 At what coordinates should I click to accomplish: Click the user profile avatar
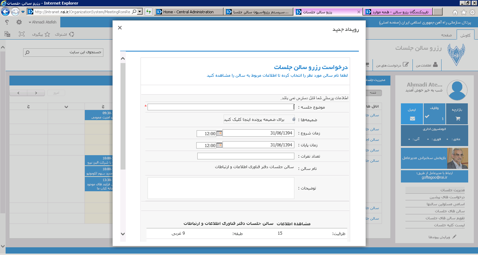[x=457, y=91]
